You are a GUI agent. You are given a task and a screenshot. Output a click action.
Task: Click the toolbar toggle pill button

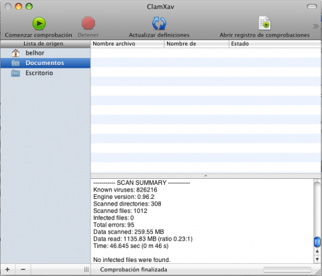(x=312, y=7)
